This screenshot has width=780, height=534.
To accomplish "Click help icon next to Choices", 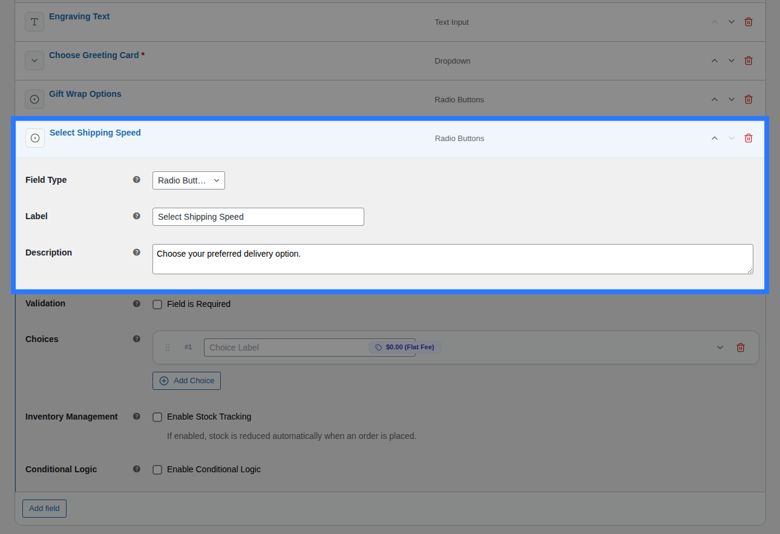I will (x=137, y=338).
